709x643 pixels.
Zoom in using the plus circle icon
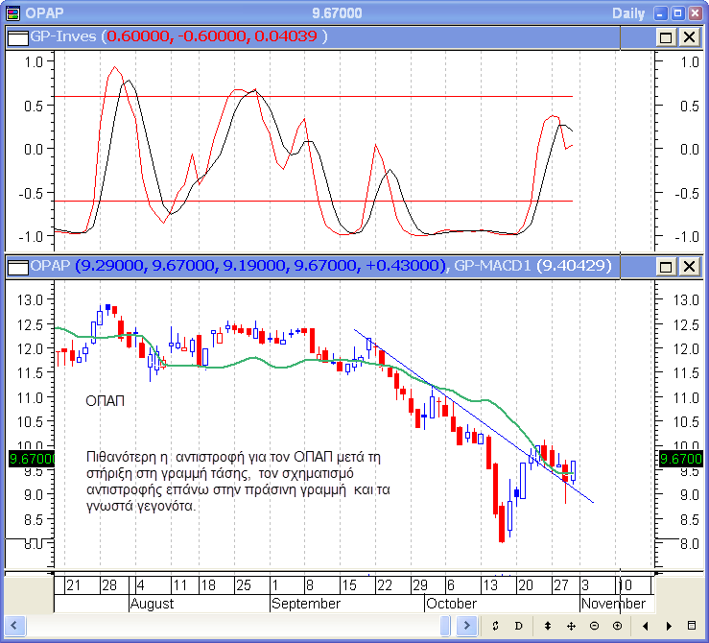pos(617,625)
